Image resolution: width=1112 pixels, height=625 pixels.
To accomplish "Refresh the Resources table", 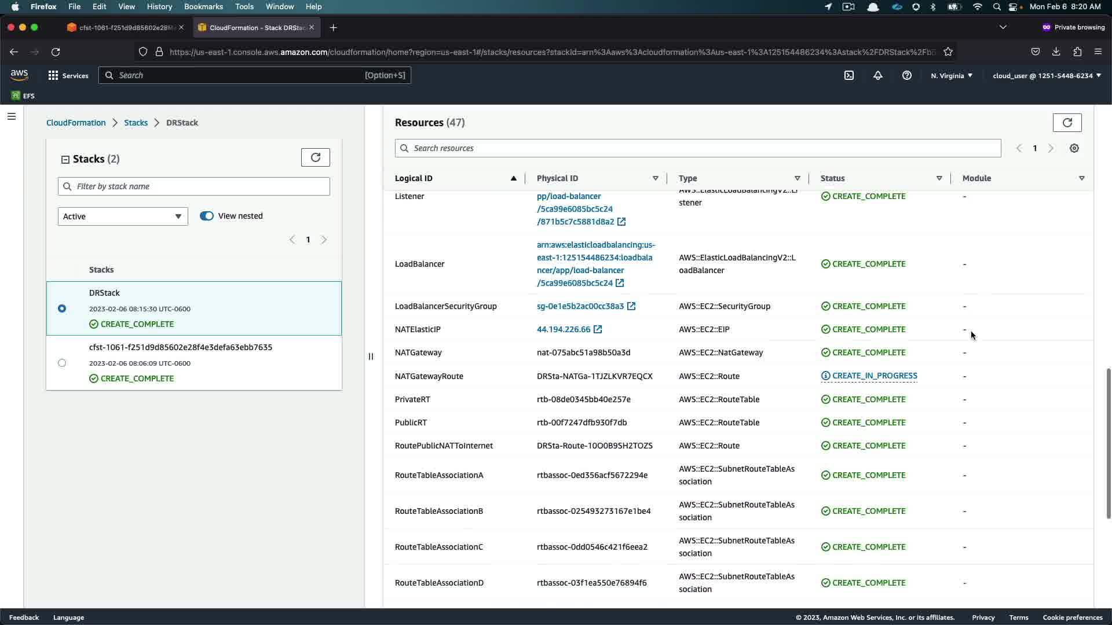I will [x=1067, y=123].
